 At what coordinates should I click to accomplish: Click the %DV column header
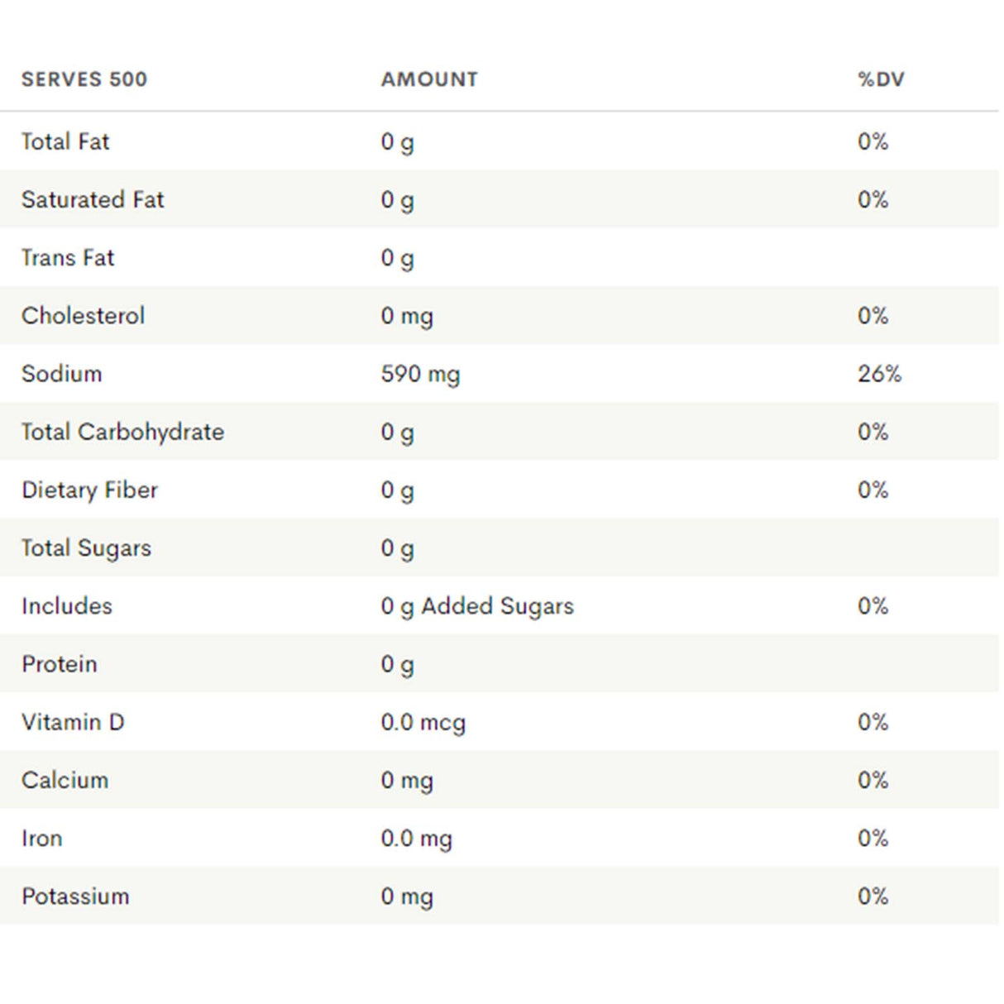coord(881,79)
